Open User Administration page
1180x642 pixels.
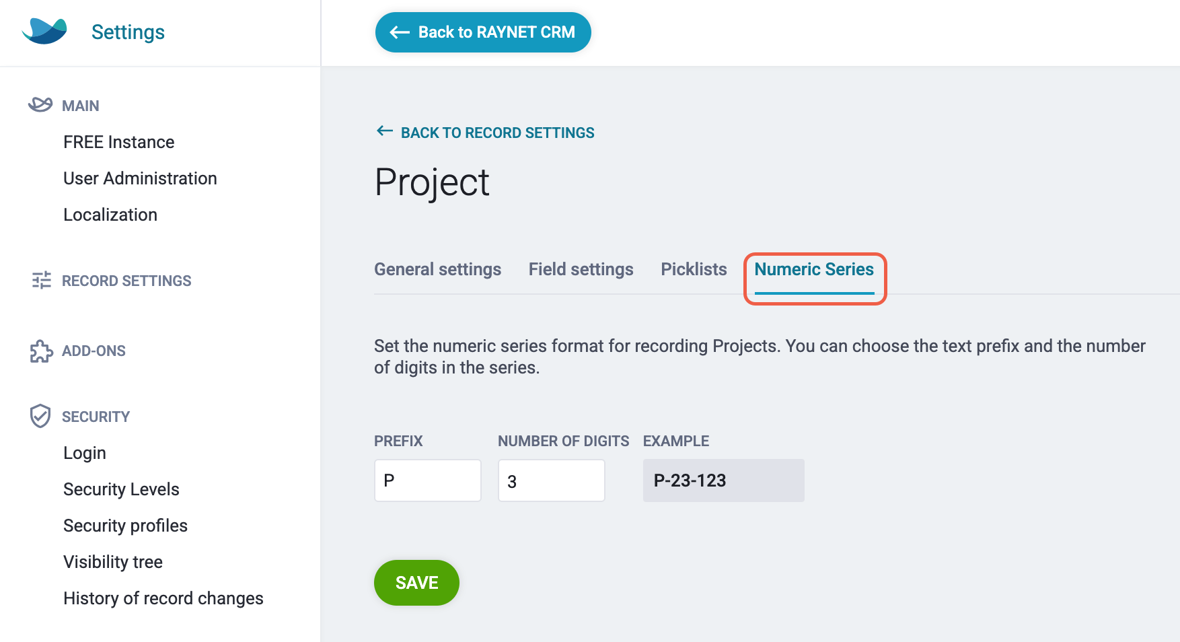tap(140, 178)
